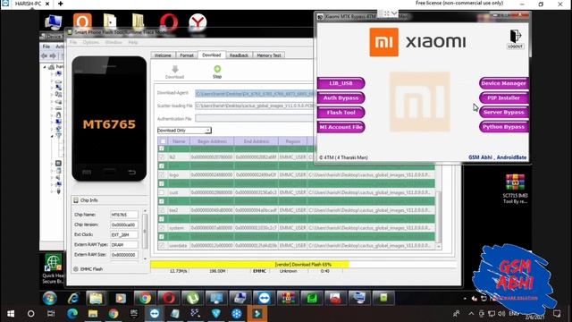This screenshot has width=572, height=322.
Task: Switch to the Memory Test tab
Action: click(x=269, y=55)
